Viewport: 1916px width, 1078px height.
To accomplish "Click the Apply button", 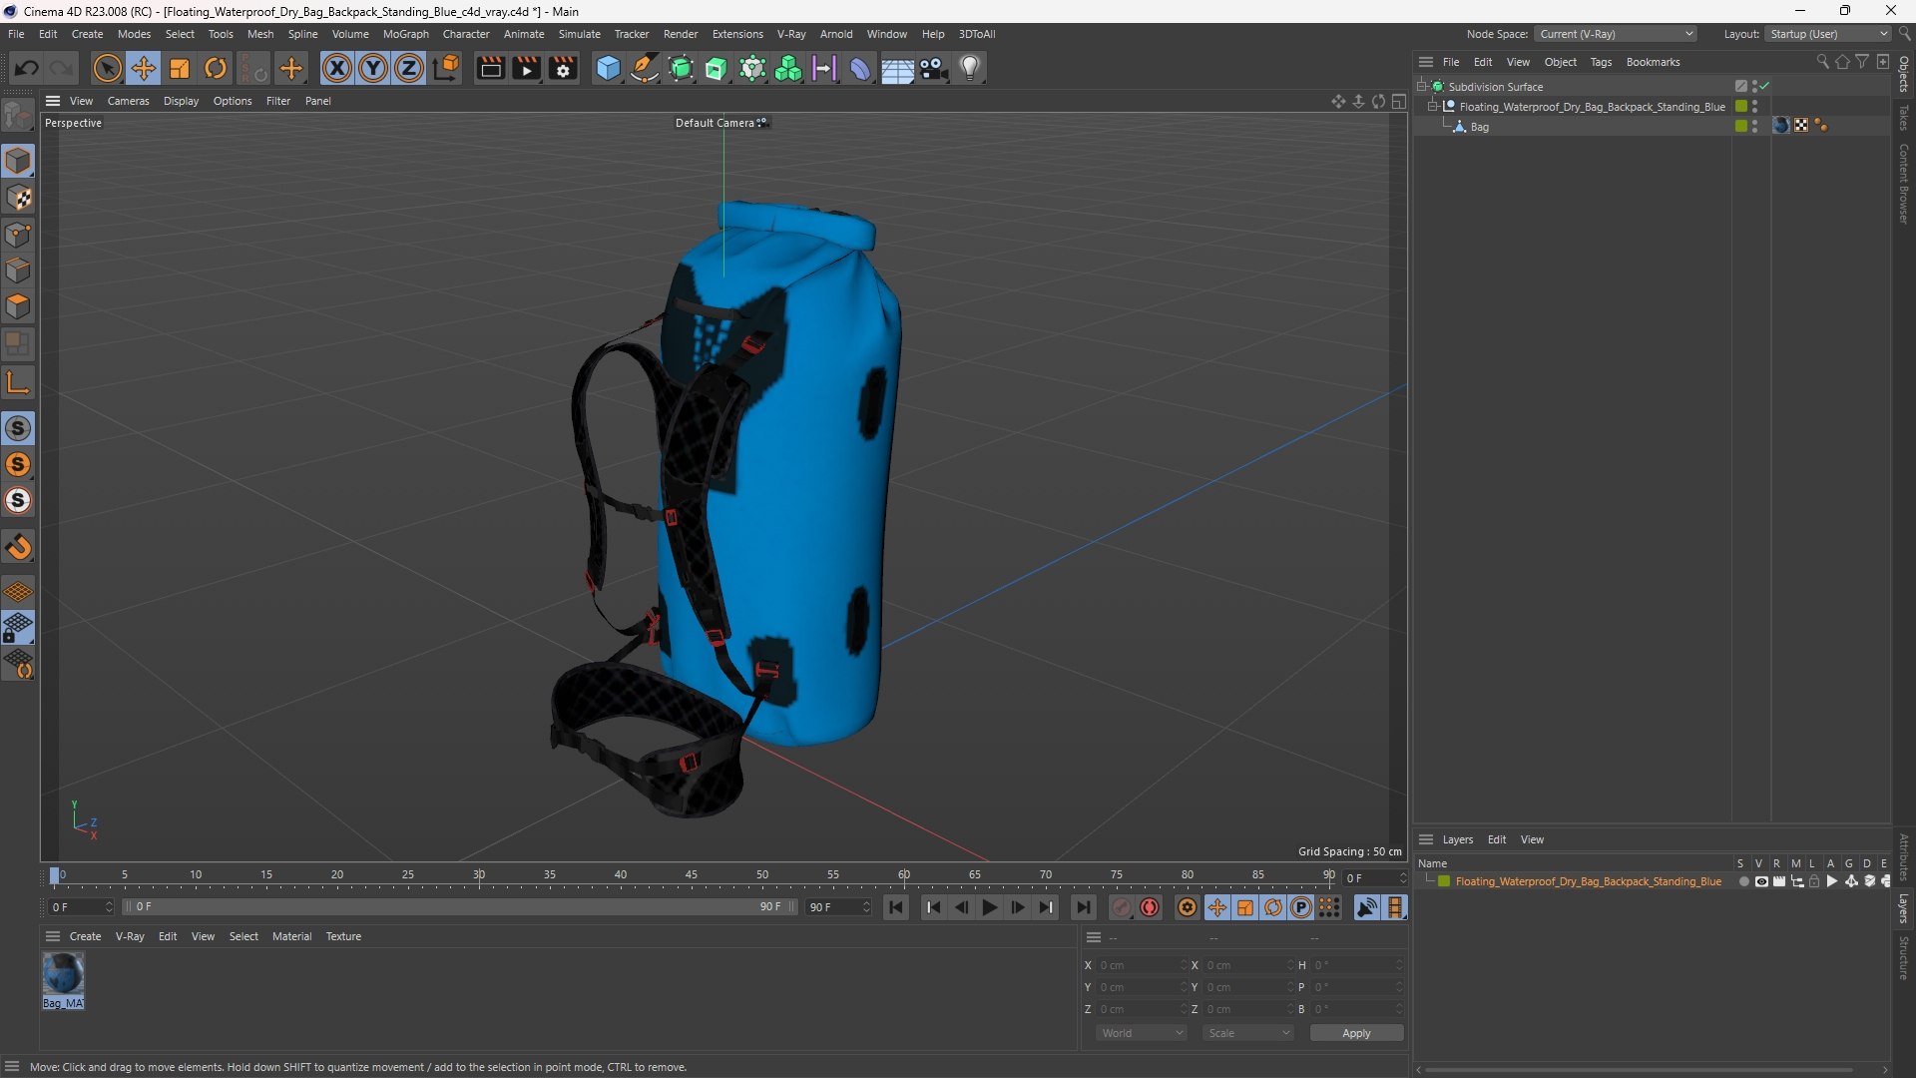I will (1356, 1033).
